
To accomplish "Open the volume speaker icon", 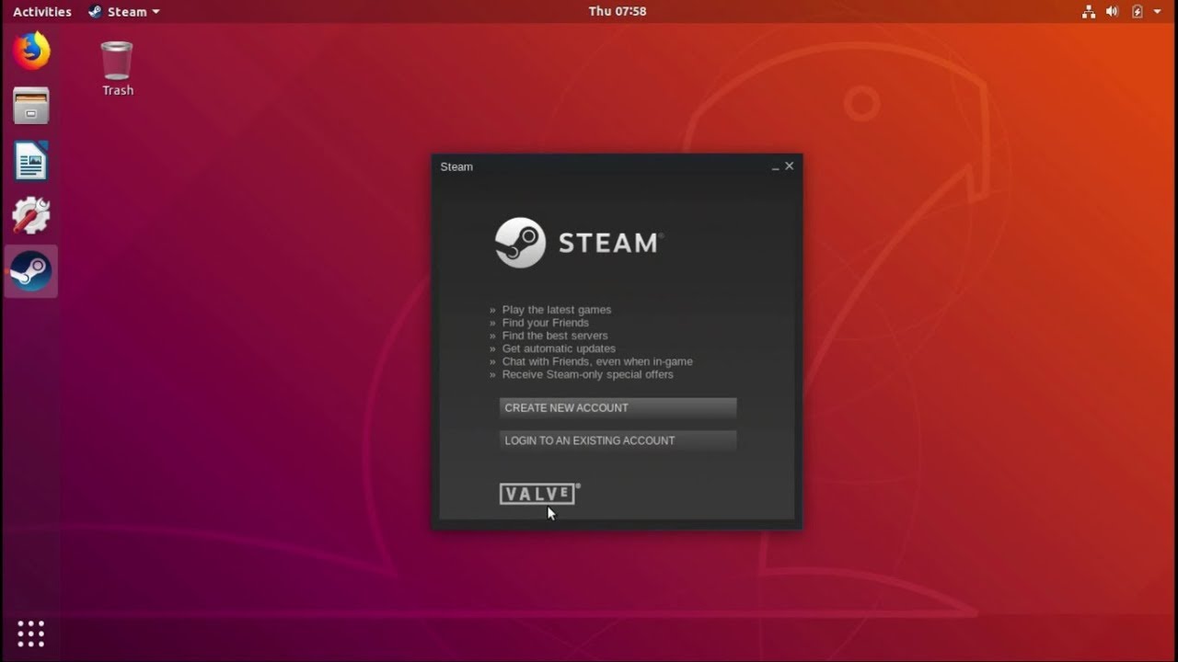I will pyautogui.click(x=1112, y=12).
